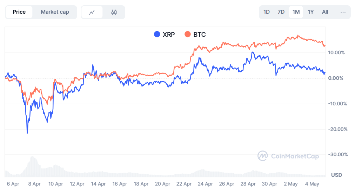Toggle XRP series blue legend dot
Image resolution: width=355 pixels, height=195 pixels.
tap(157, 34)
